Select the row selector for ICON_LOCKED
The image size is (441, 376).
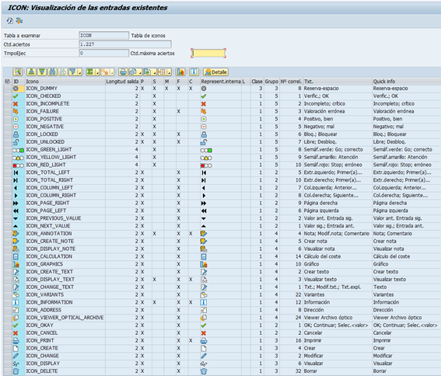[8, 134]
